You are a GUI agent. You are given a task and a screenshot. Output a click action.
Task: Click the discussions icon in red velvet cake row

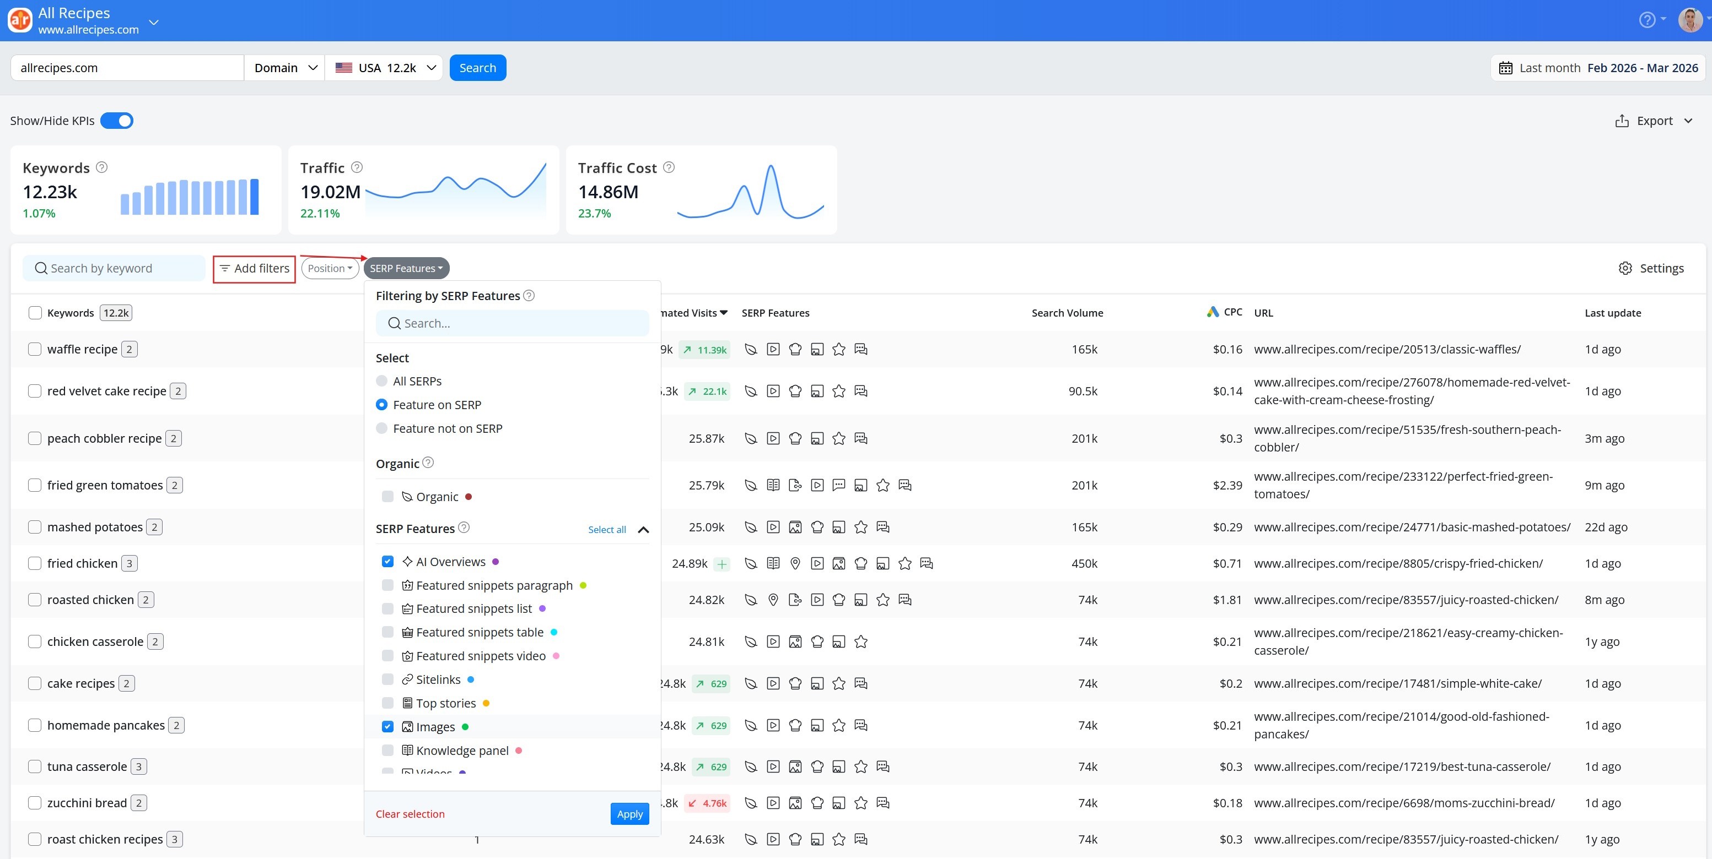tap(860, 391)
